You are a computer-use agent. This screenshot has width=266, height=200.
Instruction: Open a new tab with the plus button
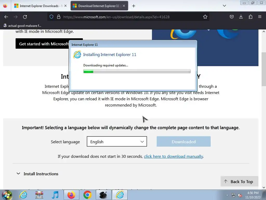(134, 6)
